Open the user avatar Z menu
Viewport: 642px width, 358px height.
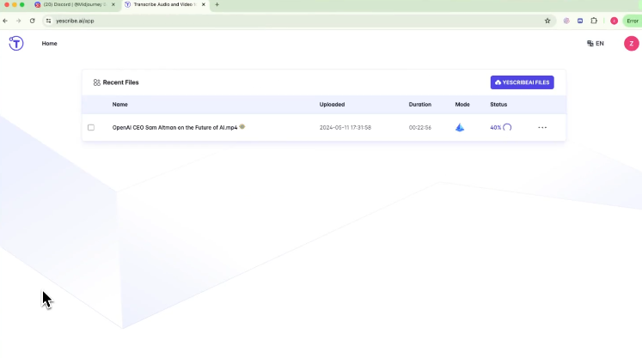tap(631, 43)
